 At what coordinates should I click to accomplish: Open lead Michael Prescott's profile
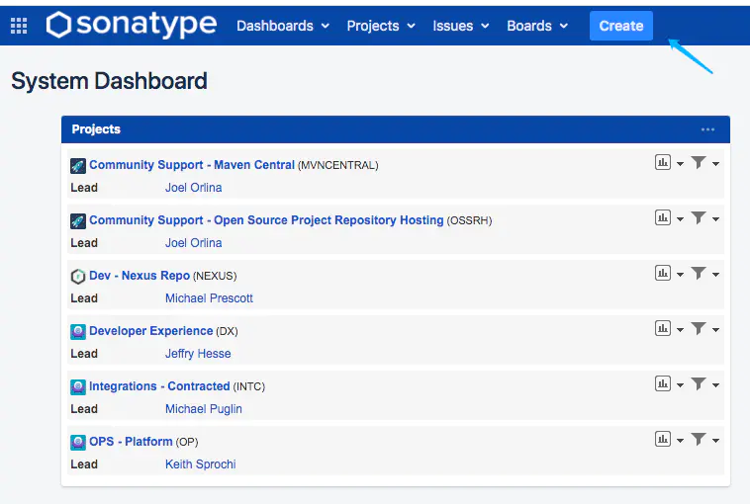pyautogui.click(x=209, y=298)
